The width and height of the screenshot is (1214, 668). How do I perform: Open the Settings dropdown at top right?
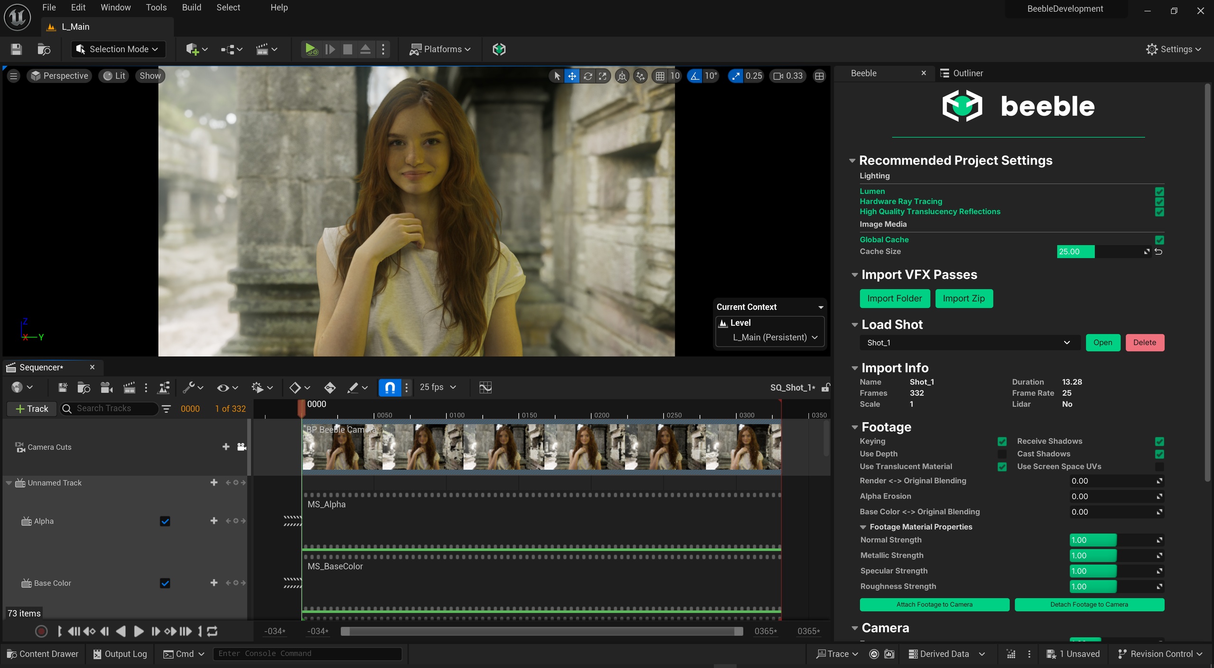tap(1174, 49)
